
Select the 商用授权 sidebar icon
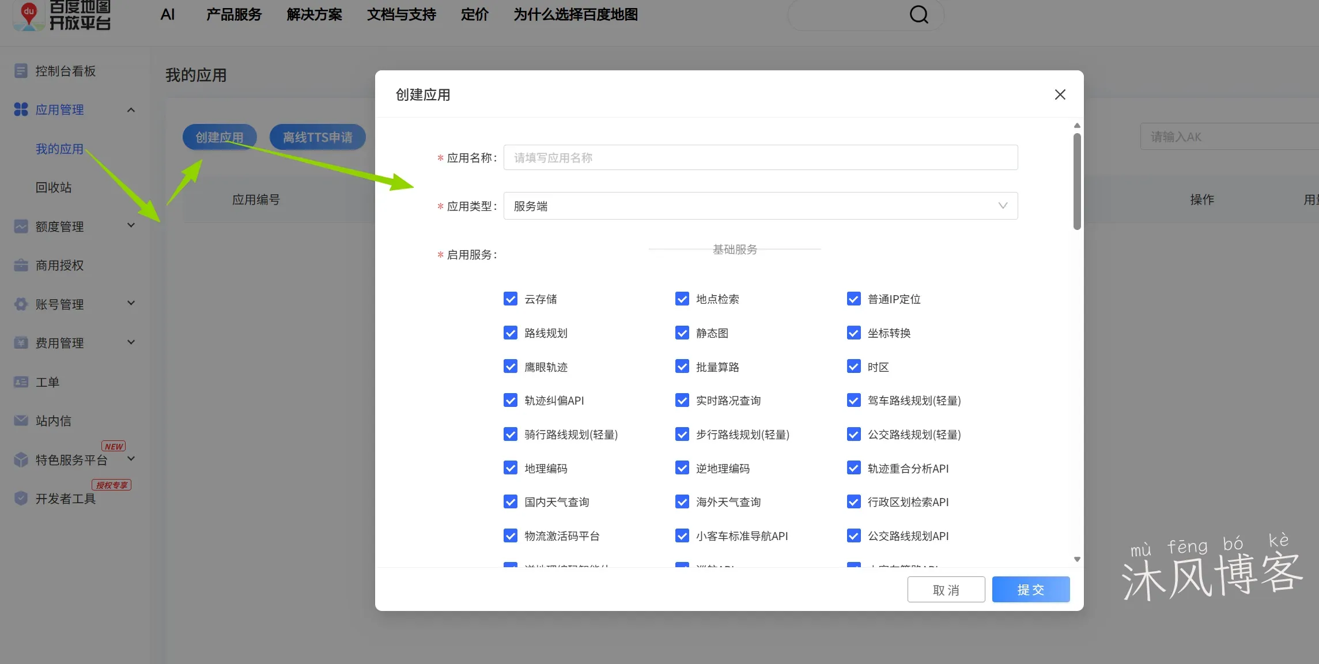[x=21, y=265]
